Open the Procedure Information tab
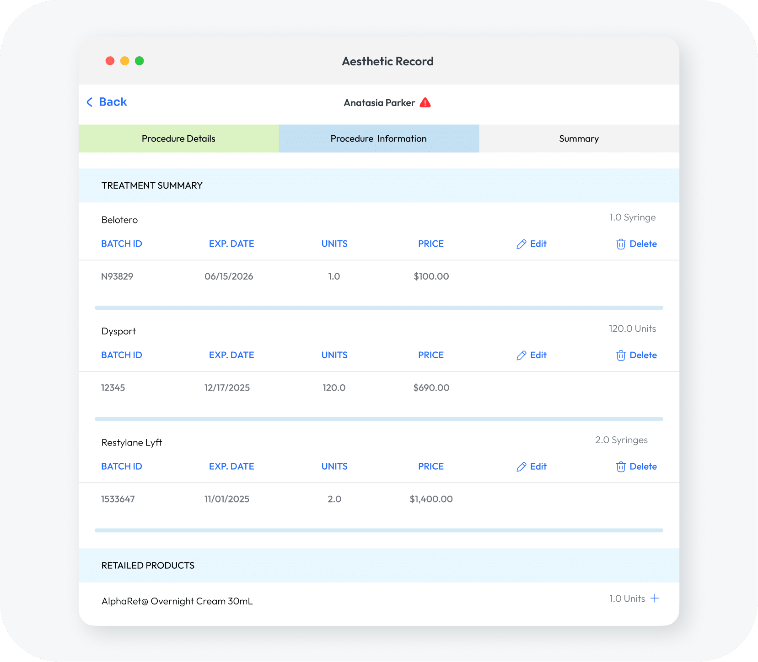This screenshot has width=758, height=662. point(378,138)
